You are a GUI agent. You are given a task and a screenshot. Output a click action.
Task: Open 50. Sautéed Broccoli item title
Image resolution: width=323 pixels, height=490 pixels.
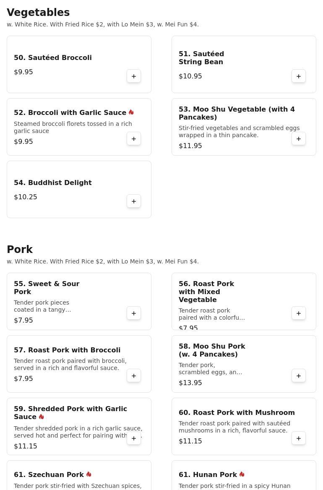click(x=53, y=58)
